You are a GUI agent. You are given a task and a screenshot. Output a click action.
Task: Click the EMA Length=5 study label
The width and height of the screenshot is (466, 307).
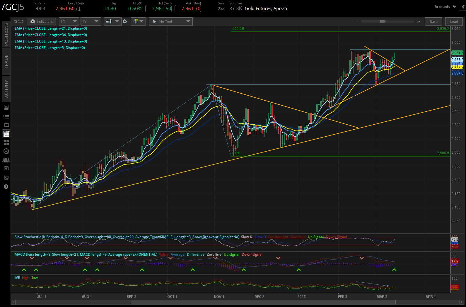click(50, 48)
